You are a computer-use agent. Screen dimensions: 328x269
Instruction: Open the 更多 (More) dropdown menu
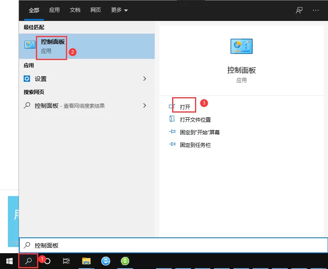[117, 10]
